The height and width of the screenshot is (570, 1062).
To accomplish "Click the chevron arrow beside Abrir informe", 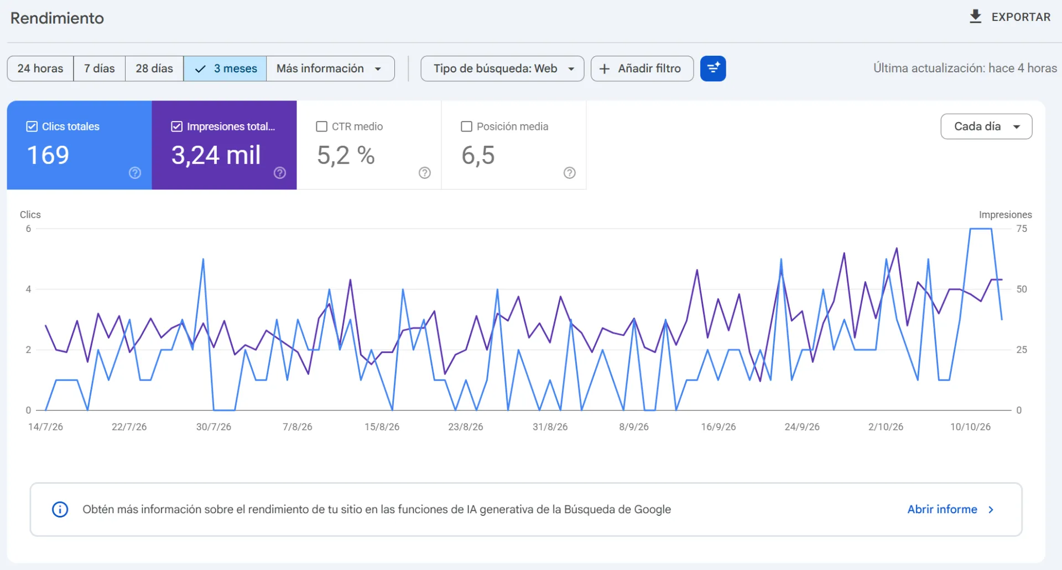I will point(991,509).
